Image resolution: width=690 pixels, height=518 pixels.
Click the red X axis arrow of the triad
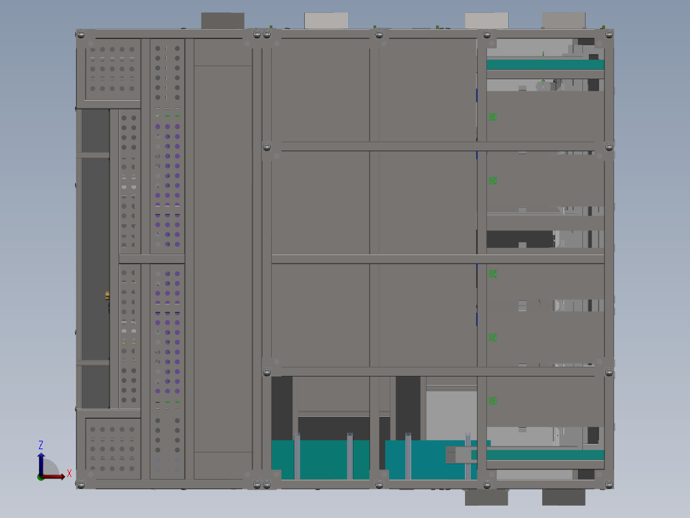pyautogui.click(x=54, y=476)
